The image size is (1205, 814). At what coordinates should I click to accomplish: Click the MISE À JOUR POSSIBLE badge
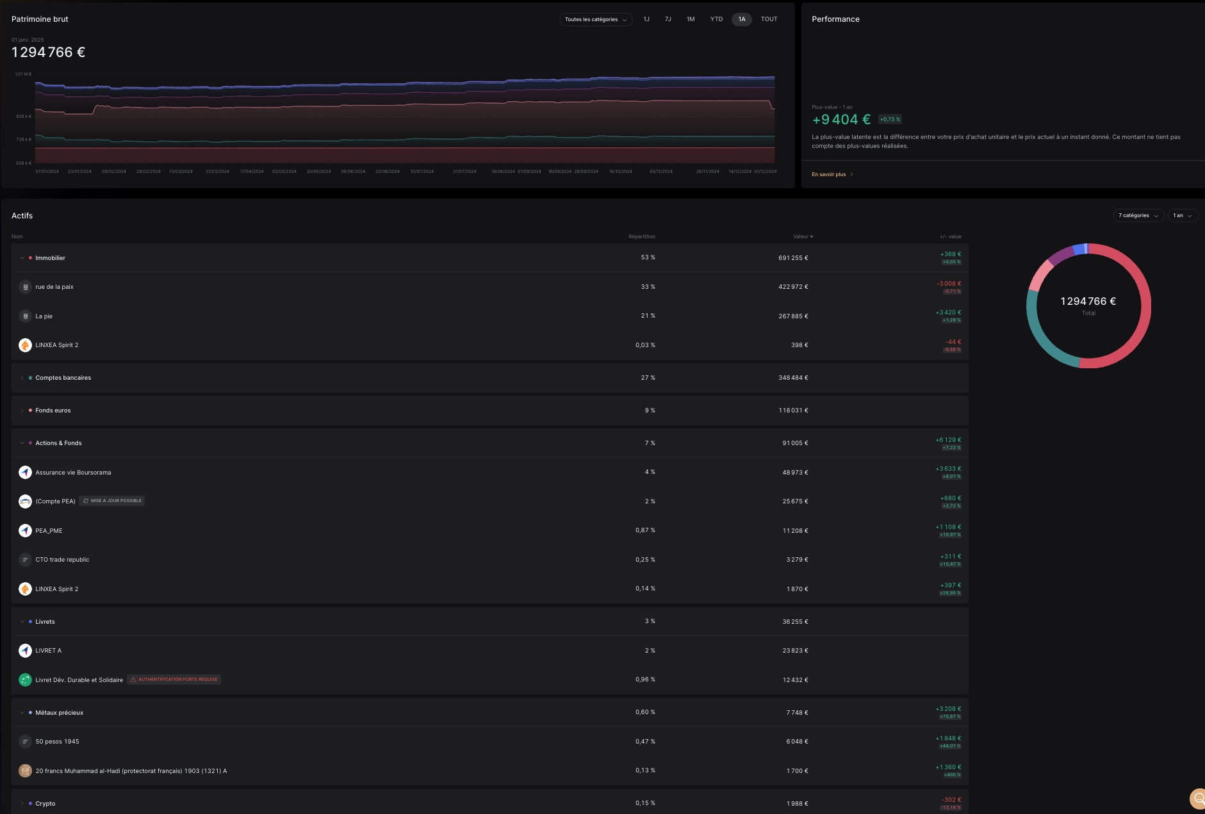112,501
